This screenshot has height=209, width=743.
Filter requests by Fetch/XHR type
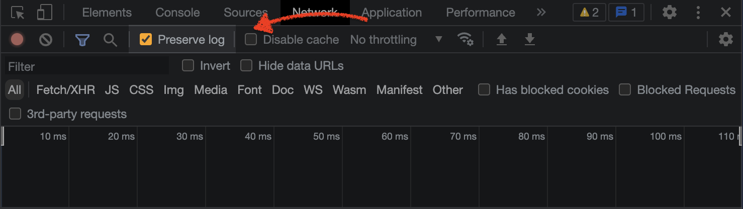[x=65, y=90]
